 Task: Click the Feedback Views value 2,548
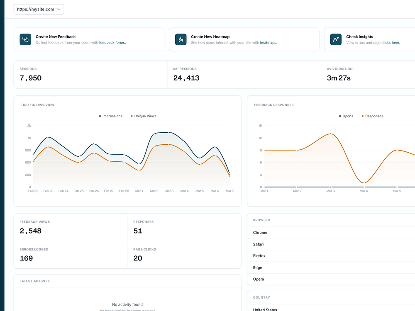click(x=31, y=231)
